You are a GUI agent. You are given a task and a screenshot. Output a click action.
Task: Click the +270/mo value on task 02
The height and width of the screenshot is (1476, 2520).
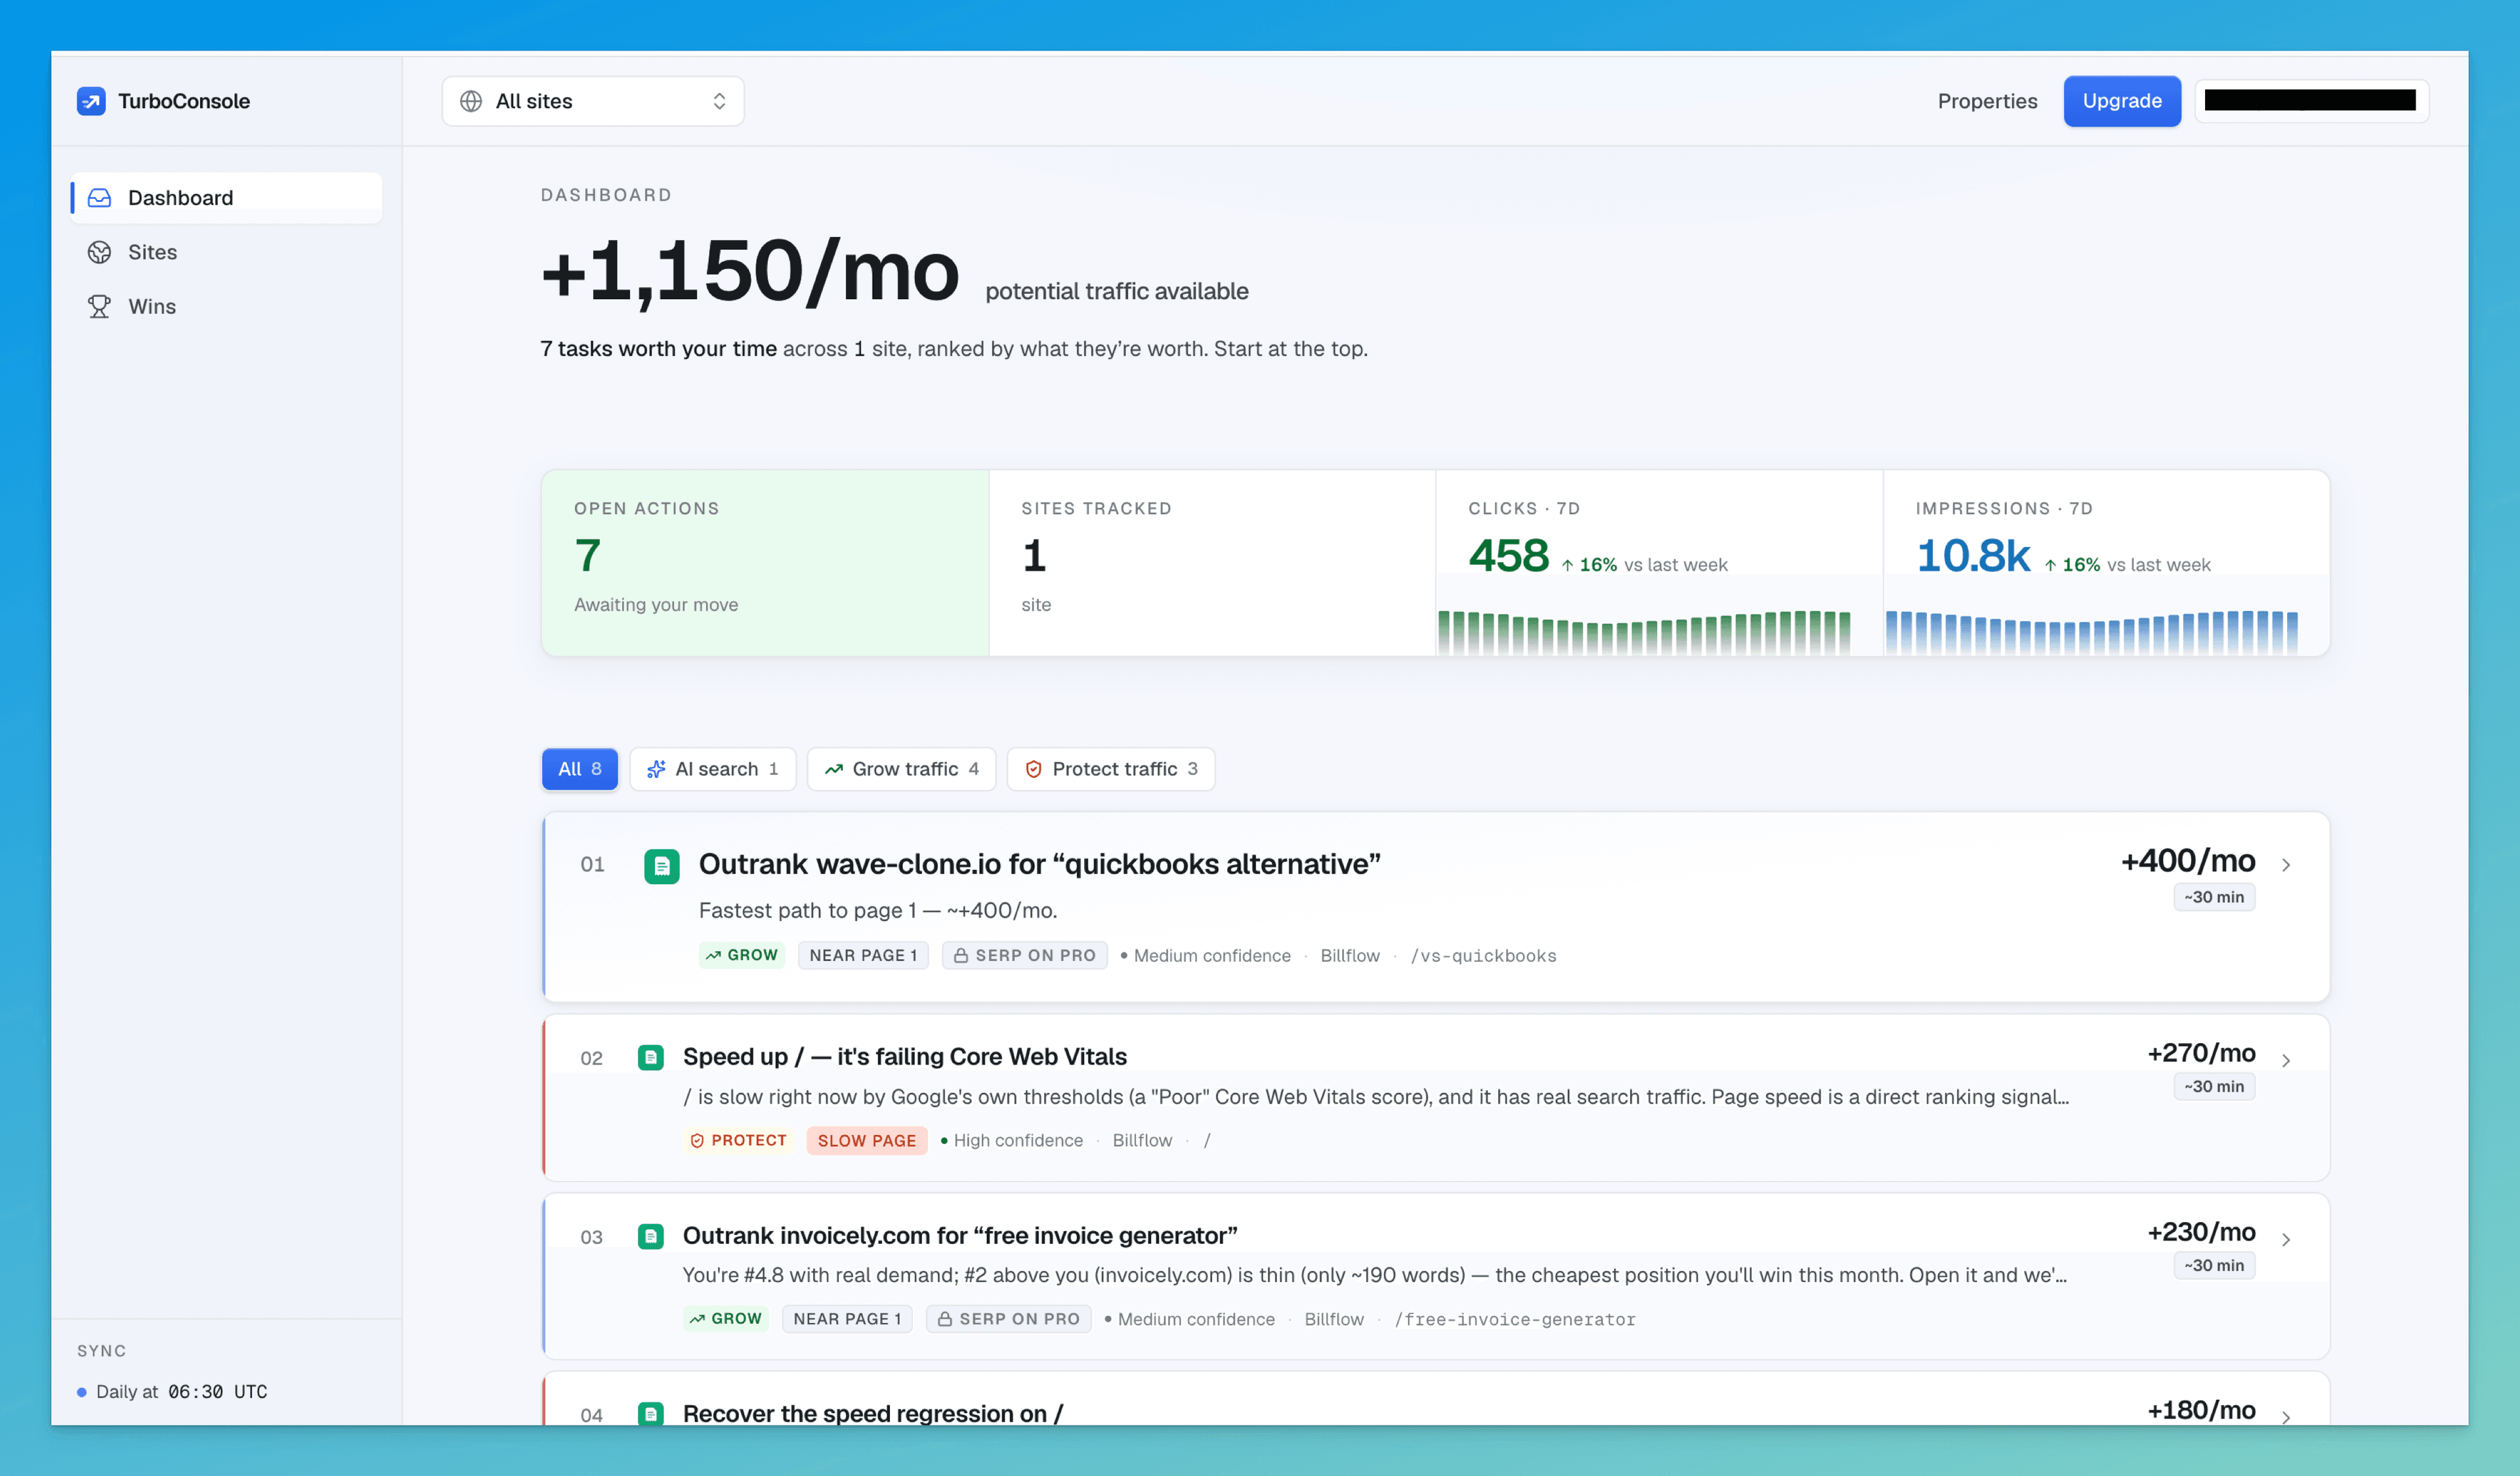(x=2201, y=1052)
